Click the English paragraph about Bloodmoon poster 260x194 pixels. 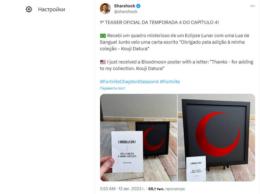click(177, 65)
